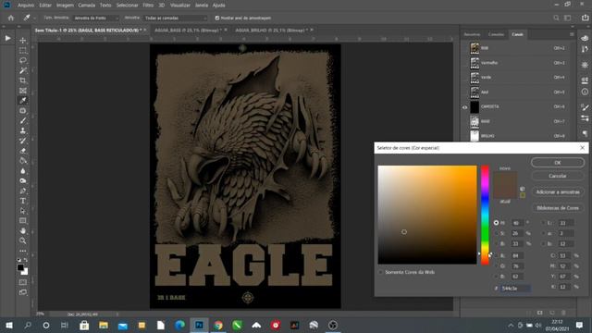Toggle Mostrar anel de amostragem checkbox
The height and width of the screenshot is (333, 592).
tap(217, 18)
